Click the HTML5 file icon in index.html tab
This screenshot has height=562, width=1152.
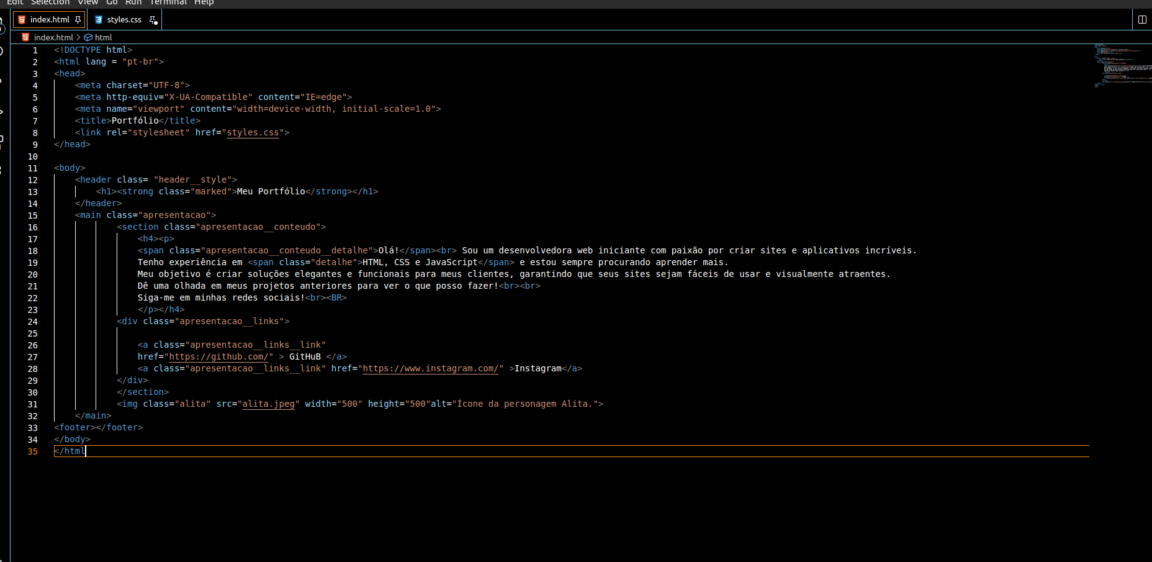tap(22, 20)
